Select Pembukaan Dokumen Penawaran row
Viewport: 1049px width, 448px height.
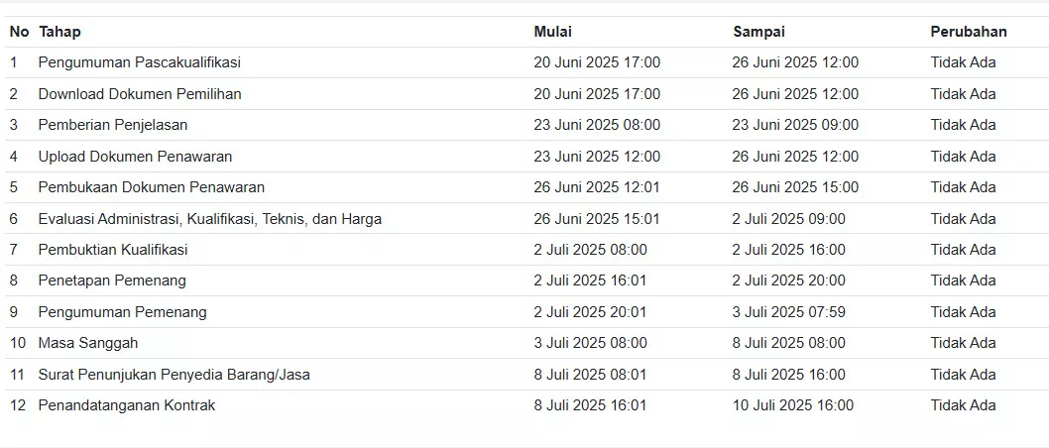click(x=524, y=187)
